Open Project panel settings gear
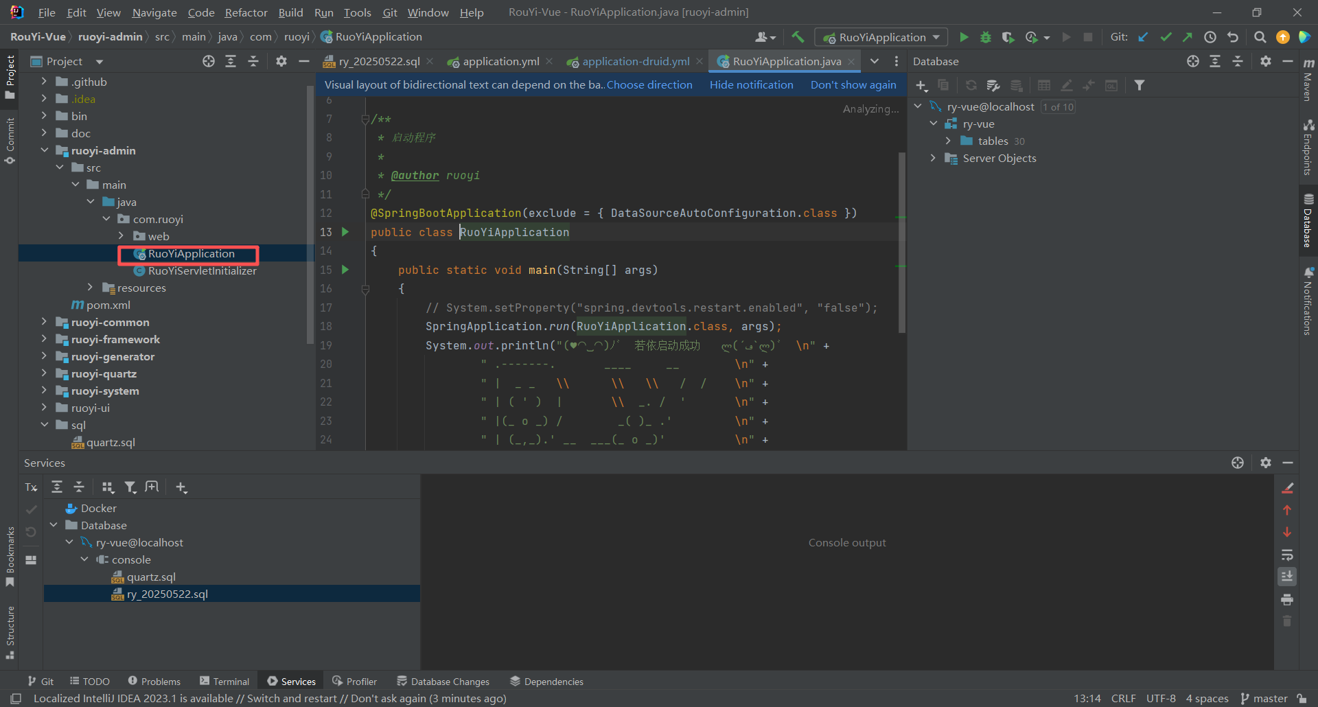This screenshot has height=707, width=1318. (281, 61)
